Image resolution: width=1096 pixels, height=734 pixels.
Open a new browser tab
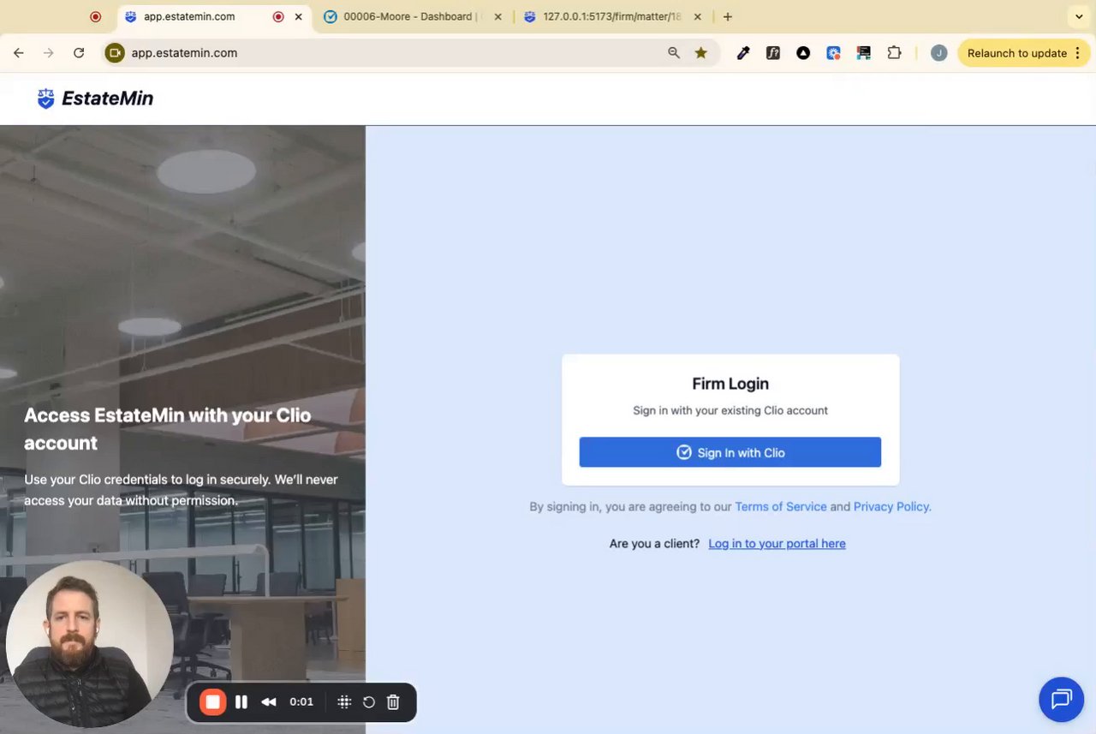727,16
